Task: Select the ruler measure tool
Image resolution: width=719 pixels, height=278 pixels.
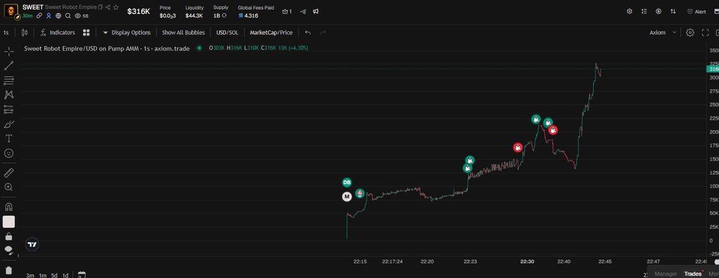Action: coord(9,172)
